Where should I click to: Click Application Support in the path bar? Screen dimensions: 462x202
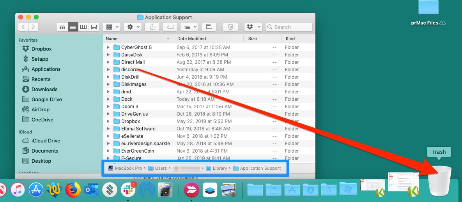(x=257, y=168)
